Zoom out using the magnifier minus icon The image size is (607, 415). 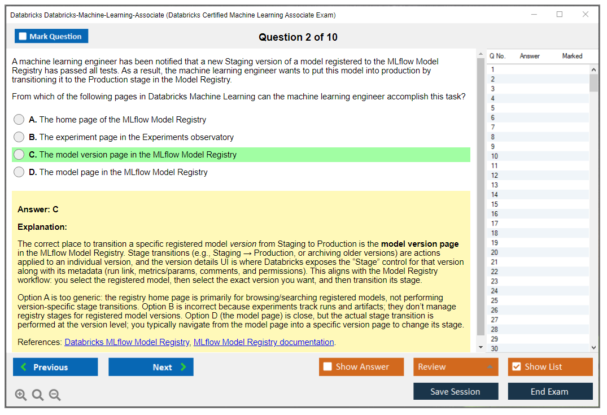point(54,395)
